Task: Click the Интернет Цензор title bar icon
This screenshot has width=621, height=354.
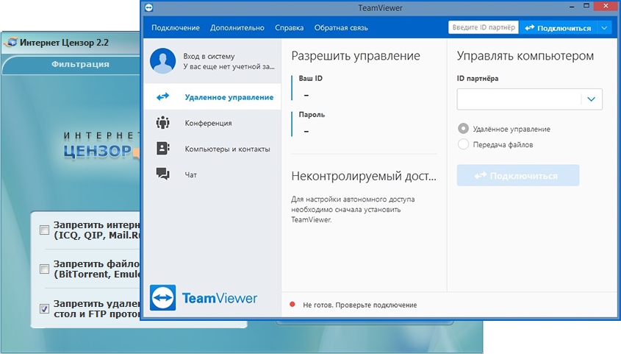Action: point(12,42)
